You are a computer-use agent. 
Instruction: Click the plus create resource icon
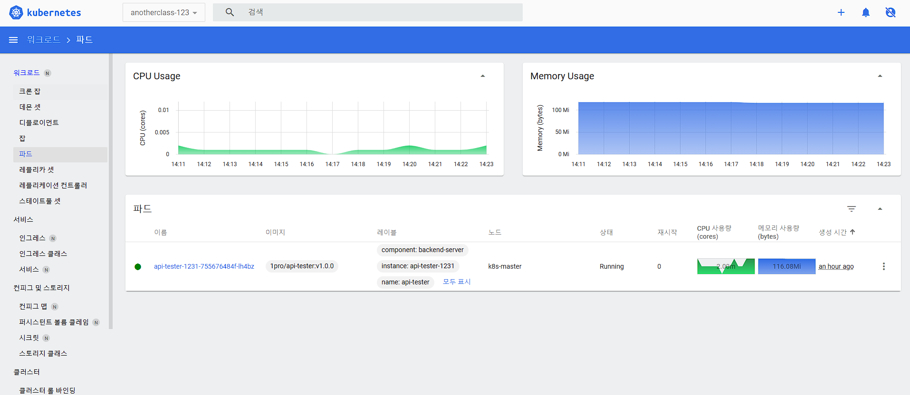841,12
